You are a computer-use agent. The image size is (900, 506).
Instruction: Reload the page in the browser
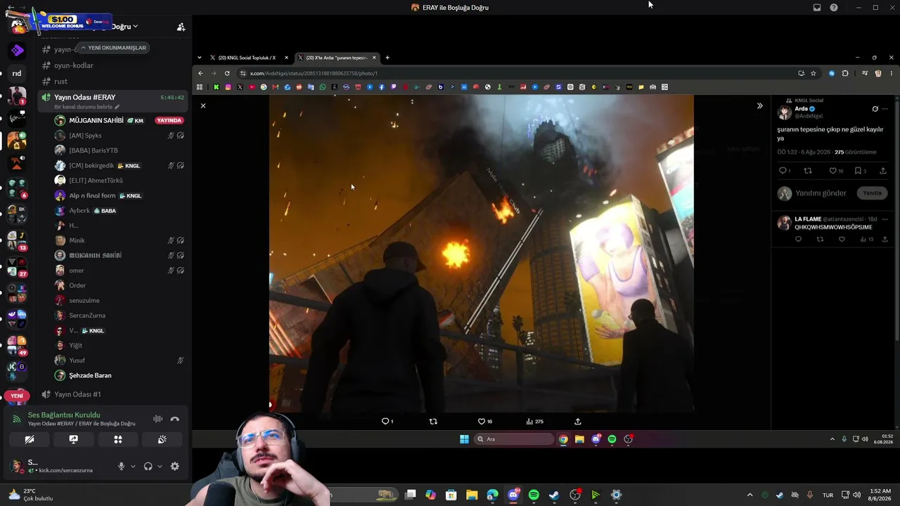(227, 73)
